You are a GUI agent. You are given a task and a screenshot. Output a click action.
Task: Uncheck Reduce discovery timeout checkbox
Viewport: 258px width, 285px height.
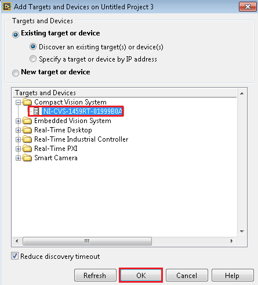tap(14, 256)
